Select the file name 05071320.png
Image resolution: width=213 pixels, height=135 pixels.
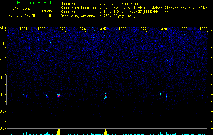click(19, 9)
